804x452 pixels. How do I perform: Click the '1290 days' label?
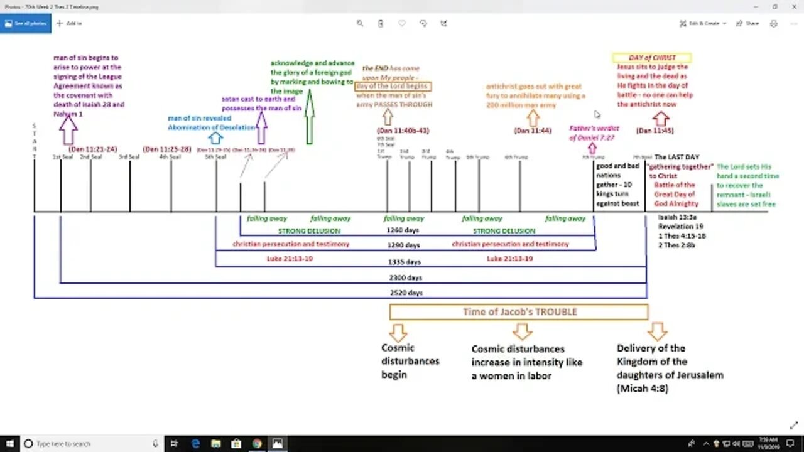point(403,245)
